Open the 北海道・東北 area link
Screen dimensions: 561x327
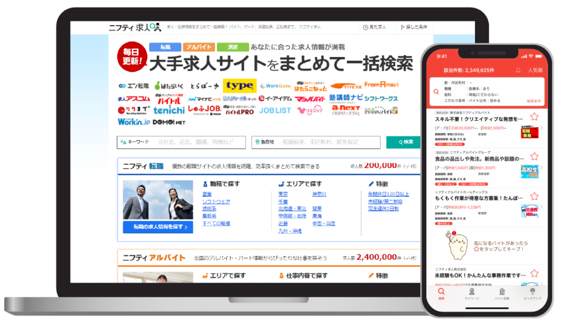pos(293,209)
